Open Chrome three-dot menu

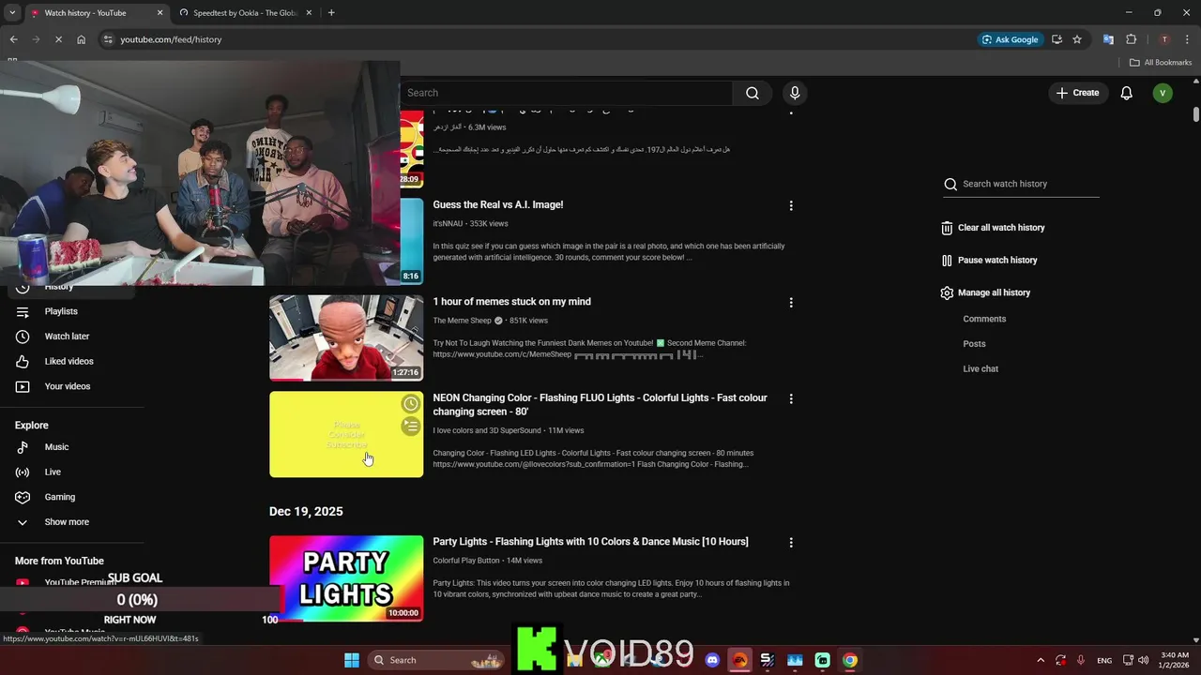click(1185, 39)
